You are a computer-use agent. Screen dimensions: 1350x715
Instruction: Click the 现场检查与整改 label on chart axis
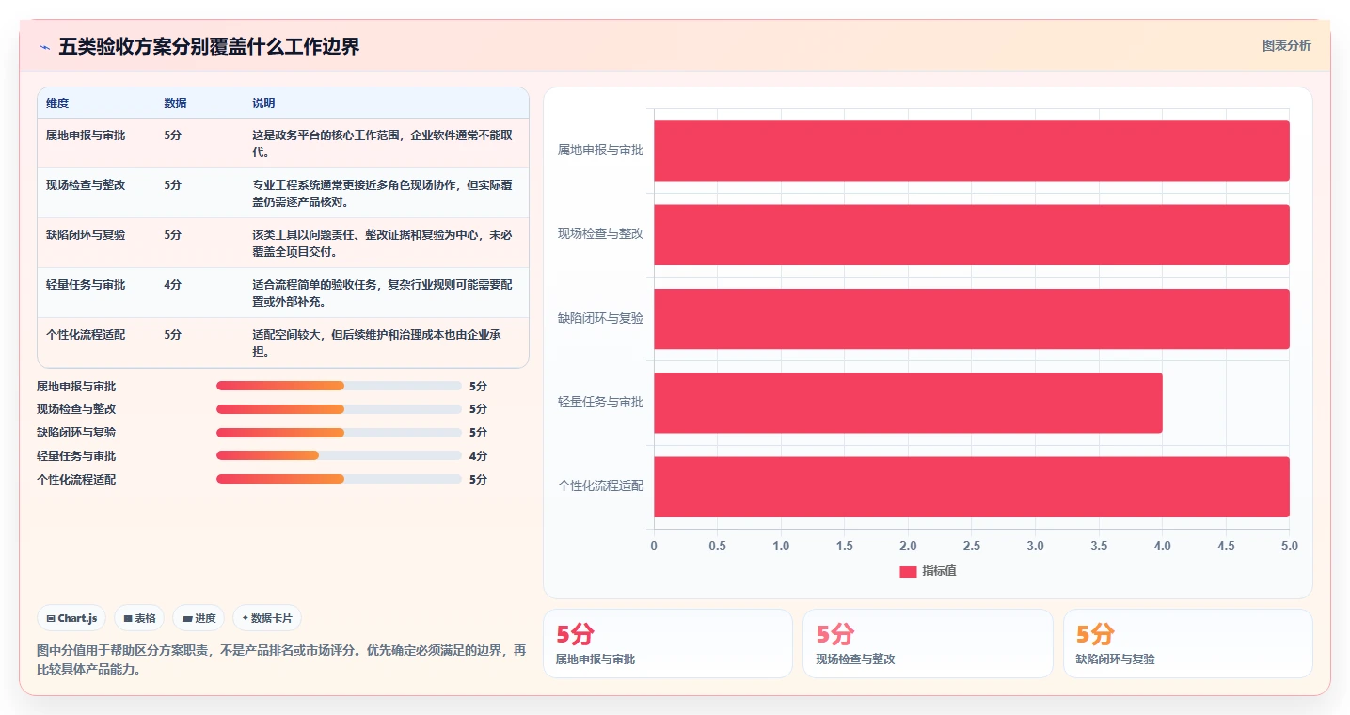[x=600, y=234]
